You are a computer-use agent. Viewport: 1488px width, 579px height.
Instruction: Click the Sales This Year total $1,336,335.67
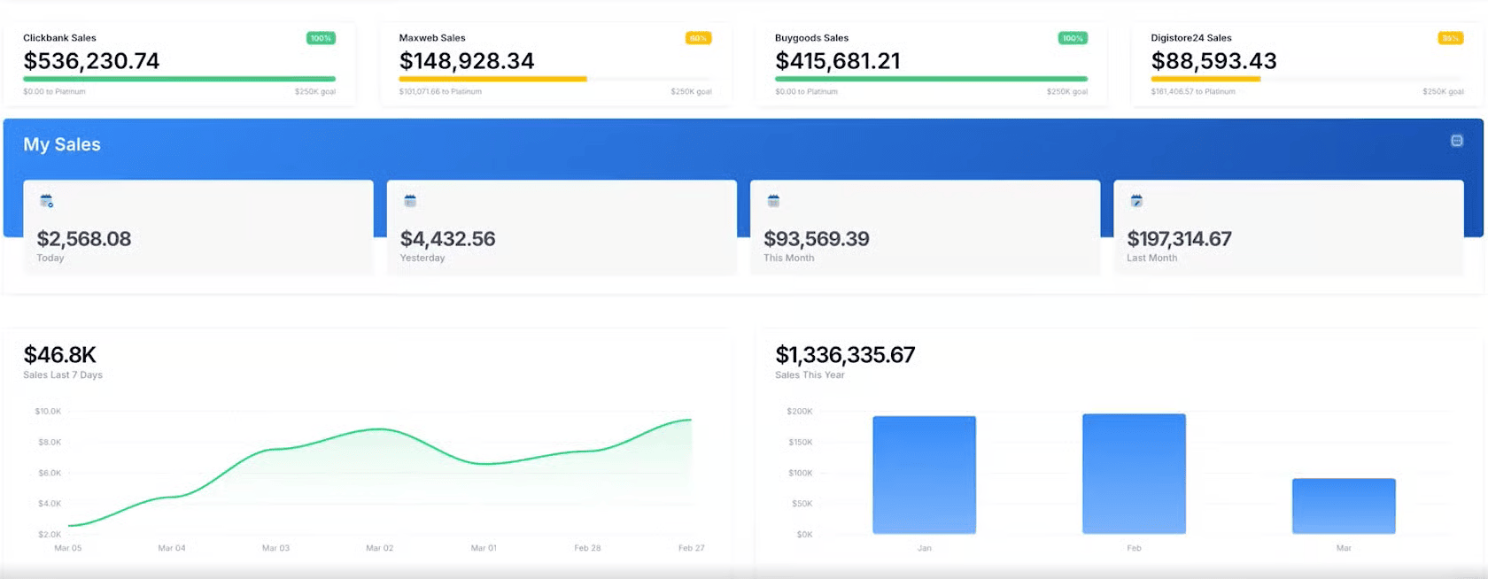coord(845,355)
